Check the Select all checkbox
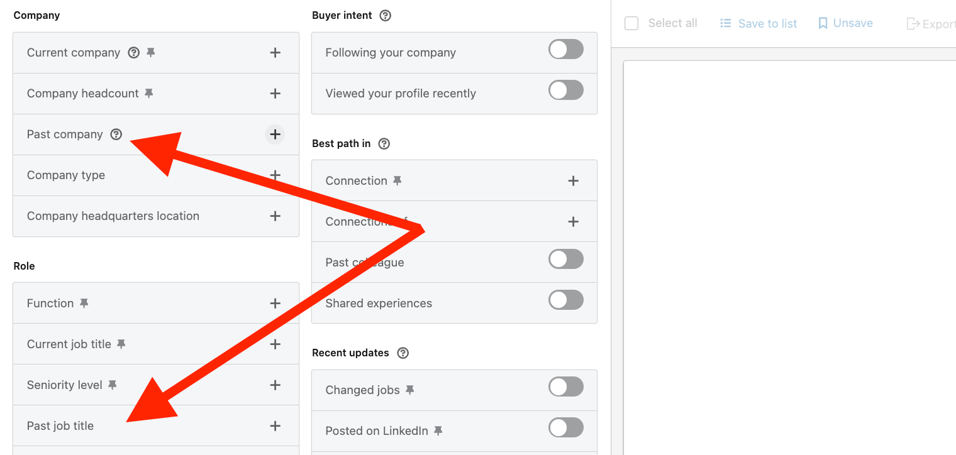This screenshot has height=455, width=956. point(631,23)
